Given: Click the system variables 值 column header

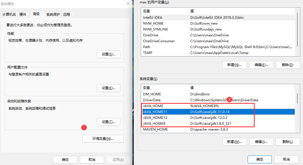Looking at the screenshot, I should [241, 88].
